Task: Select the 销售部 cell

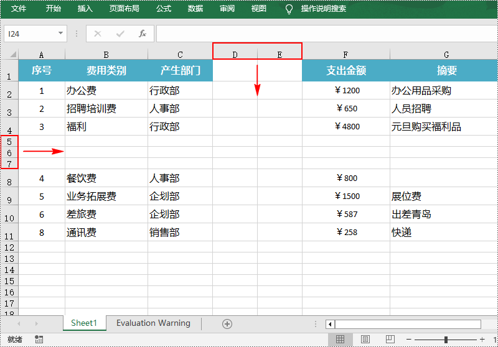Action: point(180,233)
